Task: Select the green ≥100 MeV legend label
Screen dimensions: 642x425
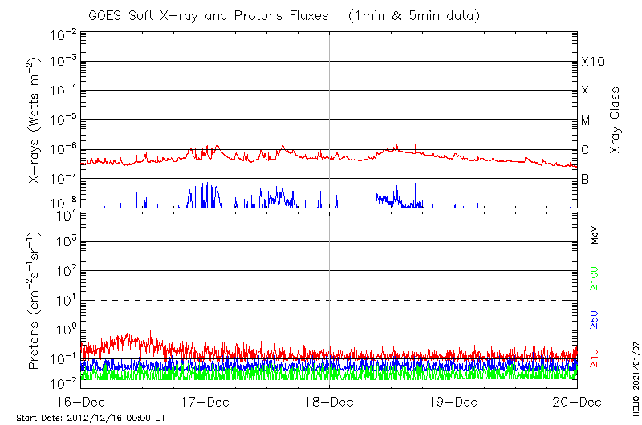Action: pos(595,277)
